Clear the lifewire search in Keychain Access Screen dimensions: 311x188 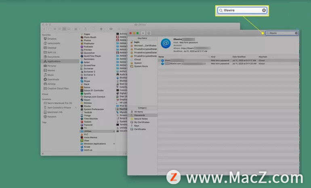point(296,33)
